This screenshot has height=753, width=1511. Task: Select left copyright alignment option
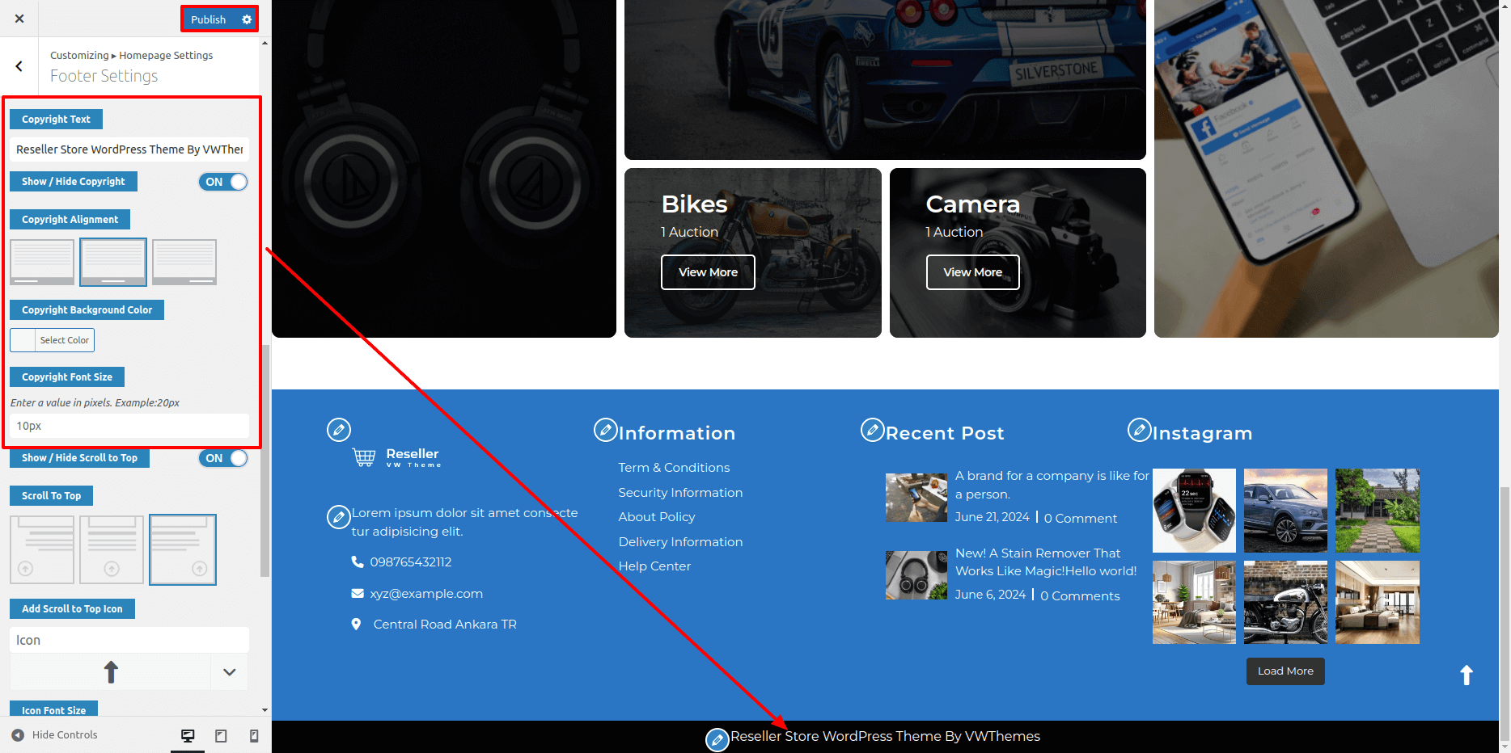click(x=42, y=262)
